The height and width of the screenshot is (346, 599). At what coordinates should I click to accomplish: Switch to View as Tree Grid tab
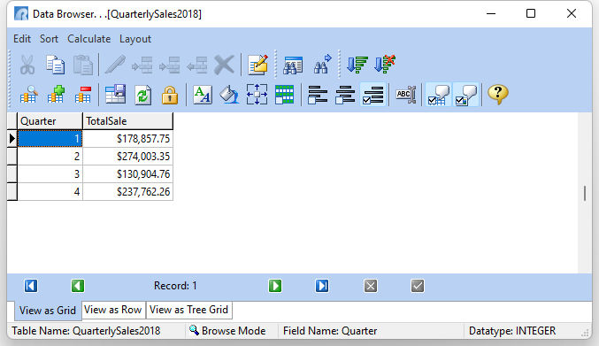tap(188, 310)
